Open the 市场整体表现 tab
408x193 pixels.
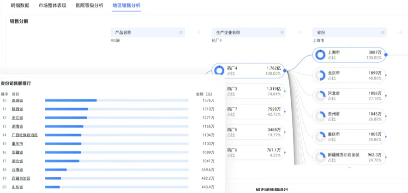(x=52, y=6)
